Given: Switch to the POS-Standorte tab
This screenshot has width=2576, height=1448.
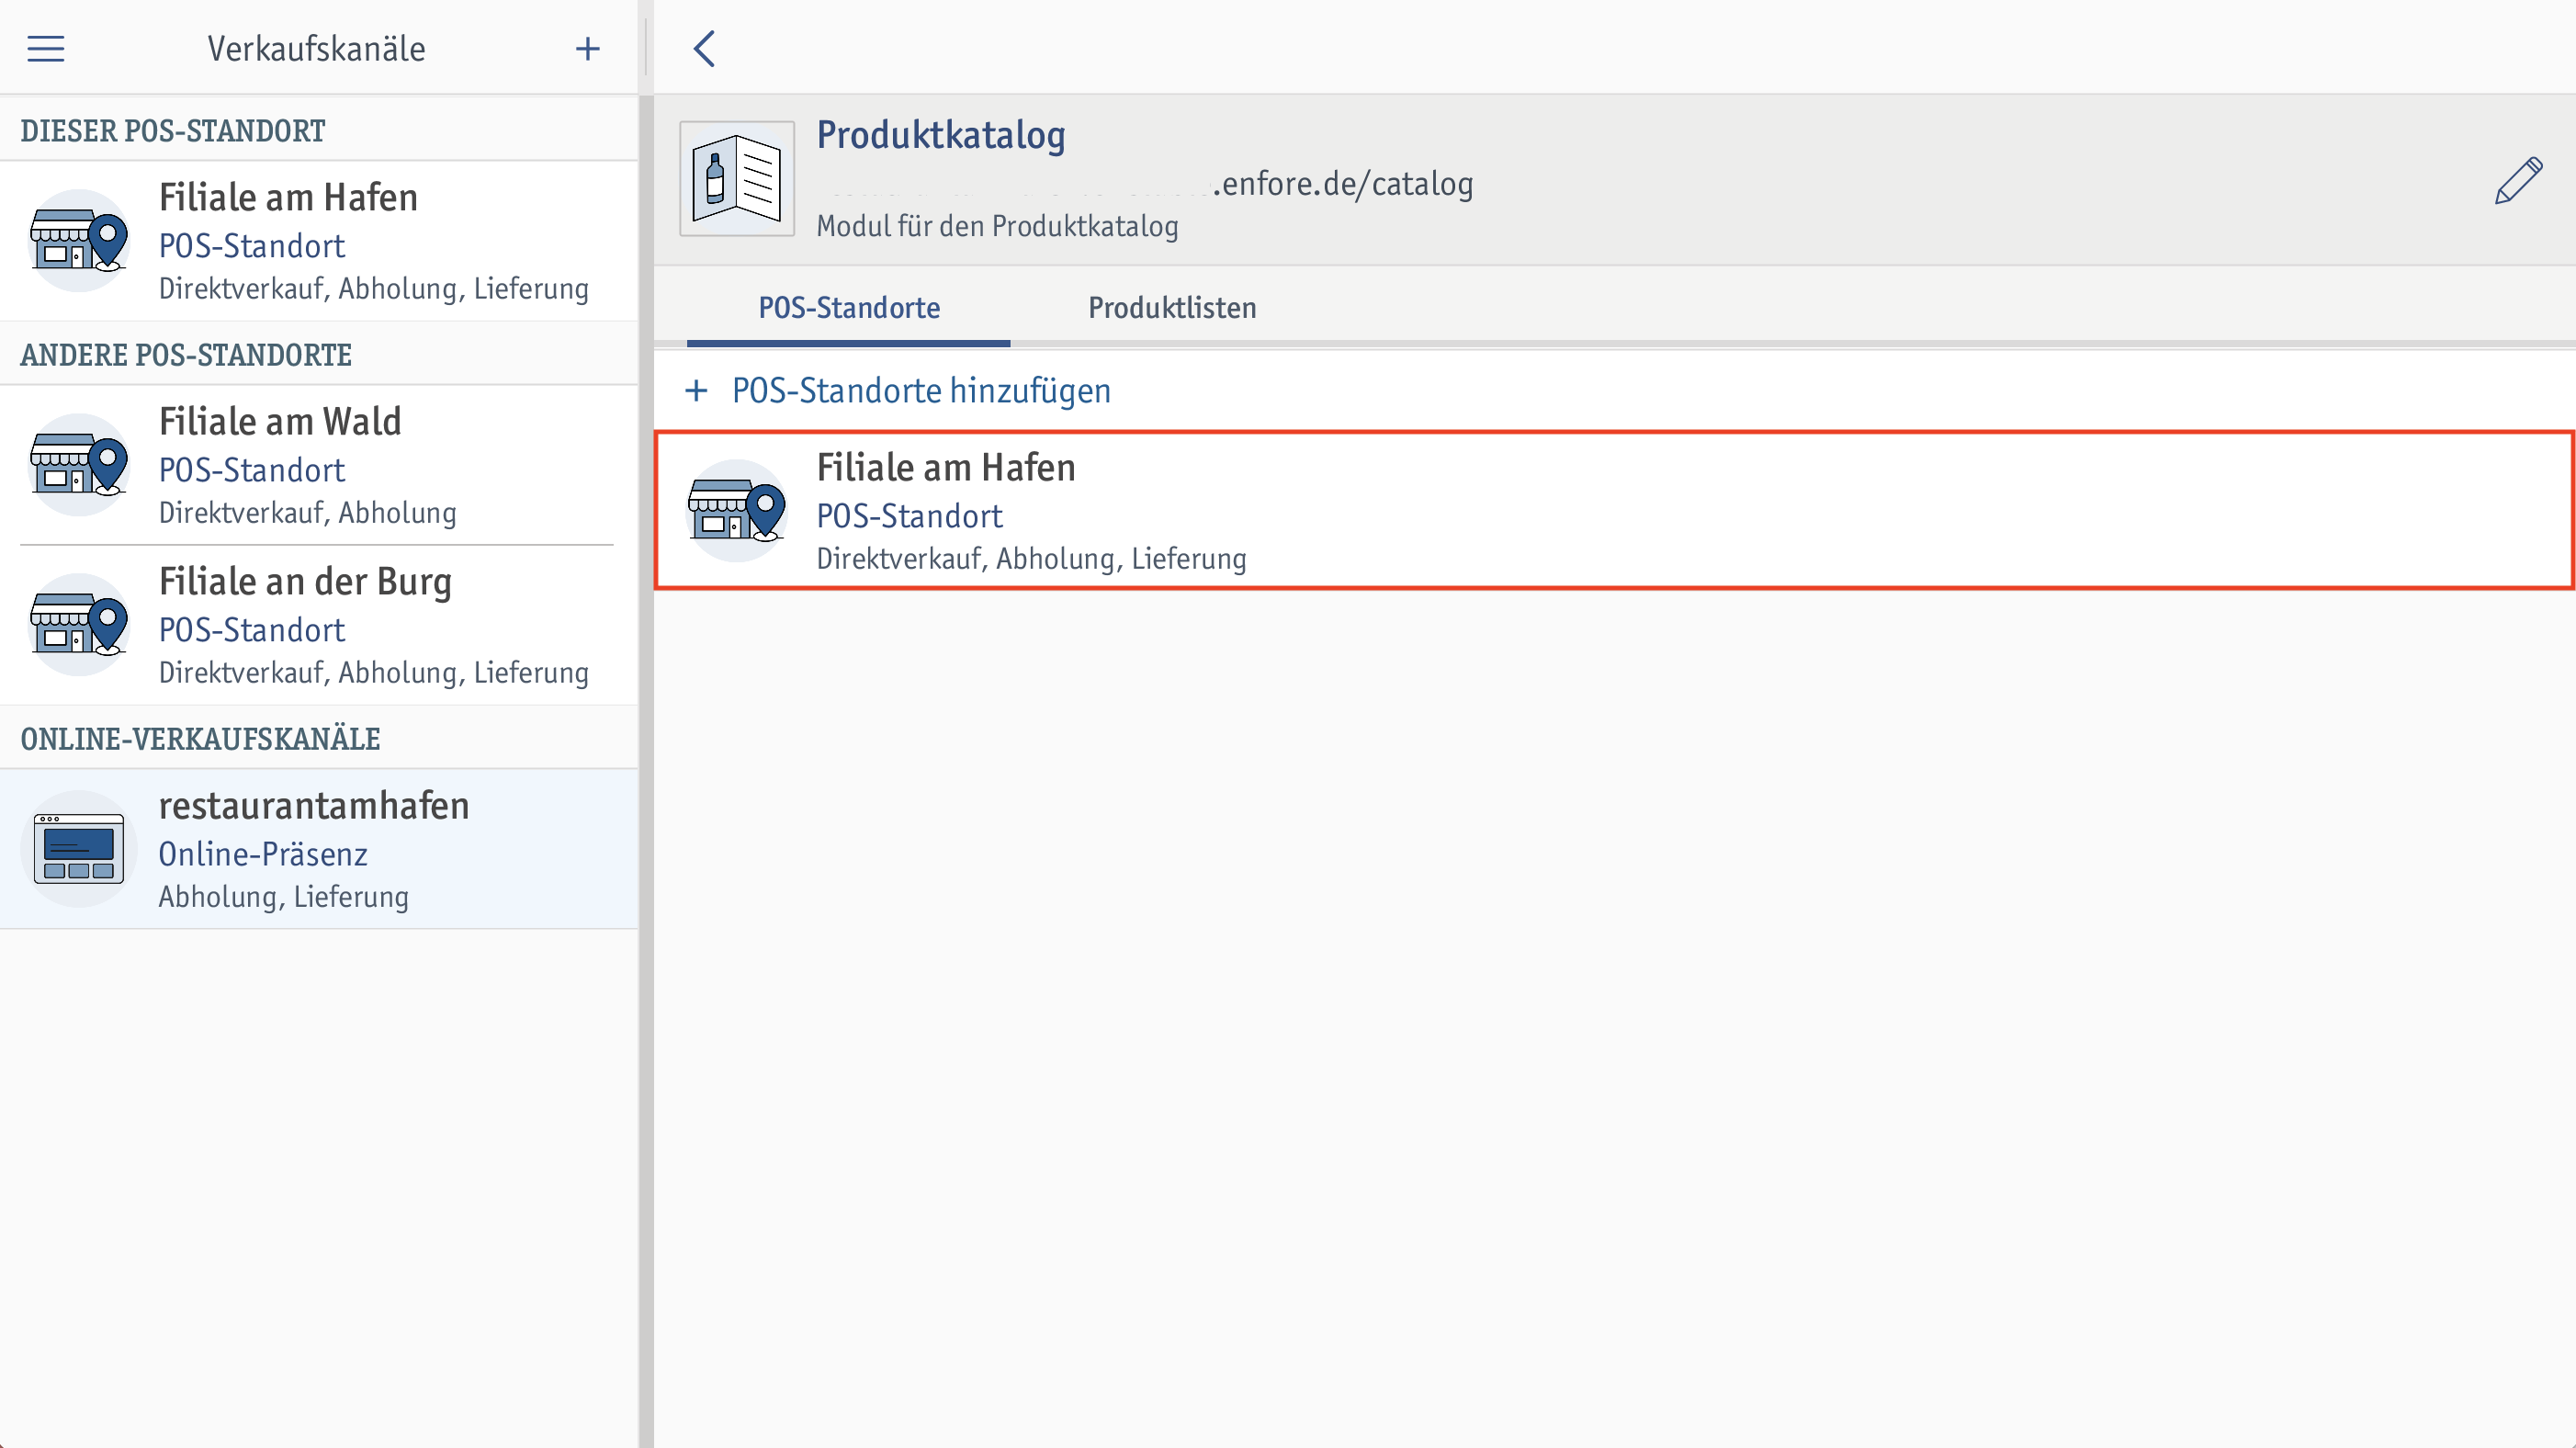Looking at the screenshot, I should point(849,307).
